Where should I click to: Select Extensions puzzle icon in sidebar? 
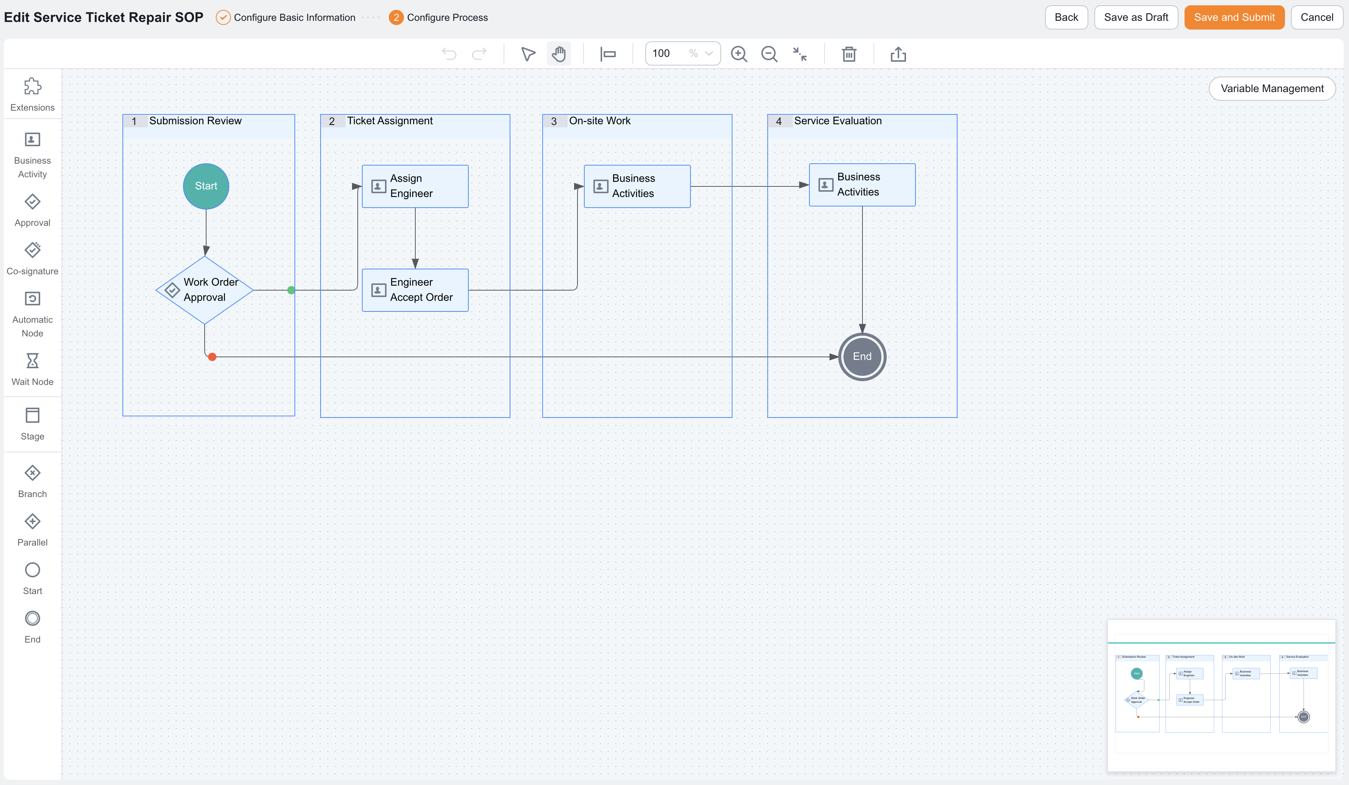pos(33,86)
